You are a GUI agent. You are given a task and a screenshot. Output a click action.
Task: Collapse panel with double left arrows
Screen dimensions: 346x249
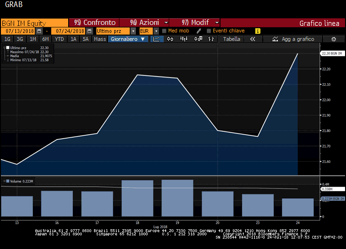[252, 39]
